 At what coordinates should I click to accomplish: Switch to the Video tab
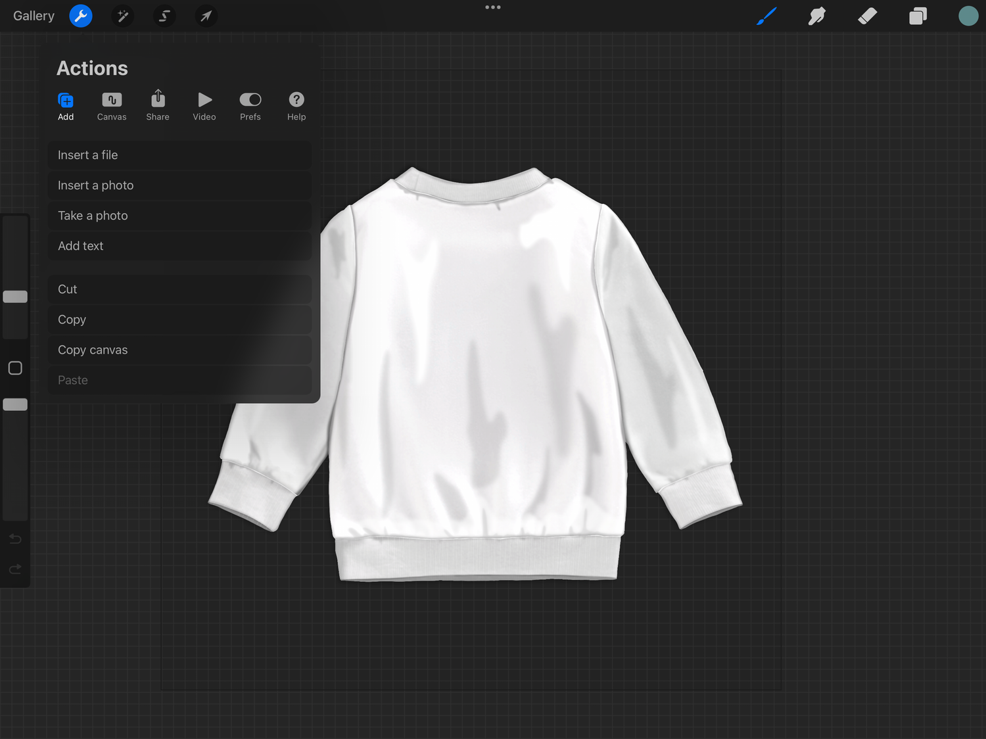[x=204, y=106]
